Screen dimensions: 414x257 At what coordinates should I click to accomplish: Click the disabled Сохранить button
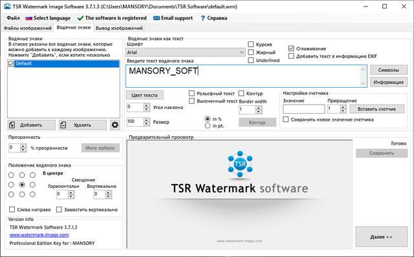382,153
